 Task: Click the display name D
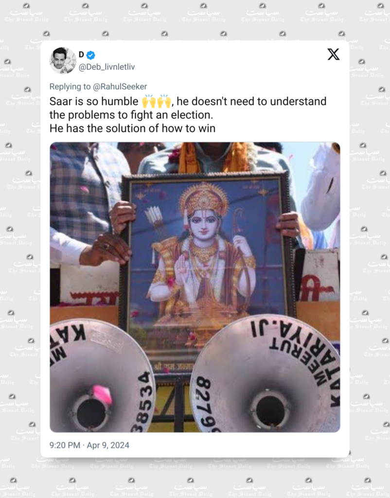tap(81, 54)
